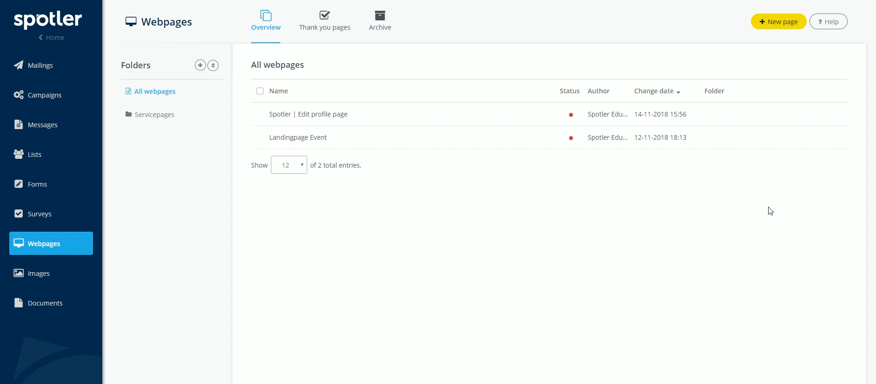
Task: Switch to the Thank you pages tab
Action: click(325, 21)
